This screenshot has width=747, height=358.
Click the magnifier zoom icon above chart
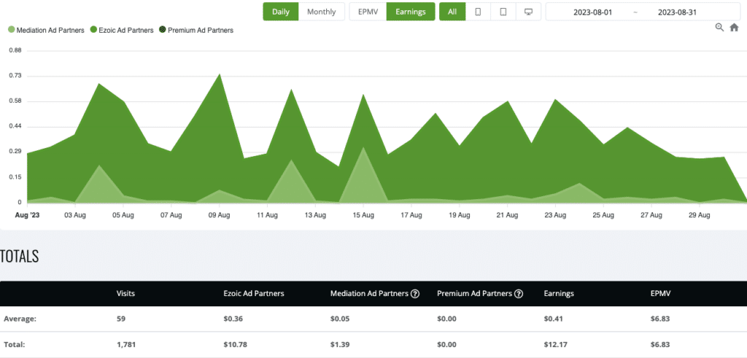click(x=720, y=28)
